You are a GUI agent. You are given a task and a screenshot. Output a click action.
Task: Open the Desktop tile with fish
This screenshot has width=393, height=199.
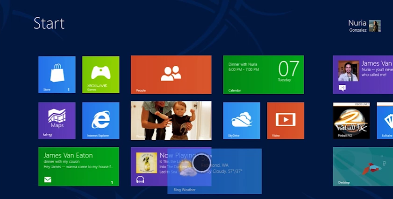[x=363, y=166]
